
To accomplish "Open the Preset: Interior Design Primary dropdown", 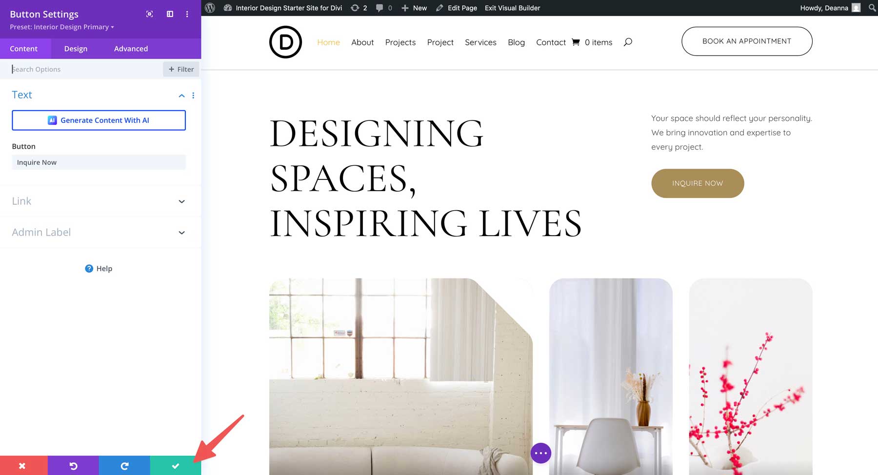I will pyautogui.click(x=61, y=27).
